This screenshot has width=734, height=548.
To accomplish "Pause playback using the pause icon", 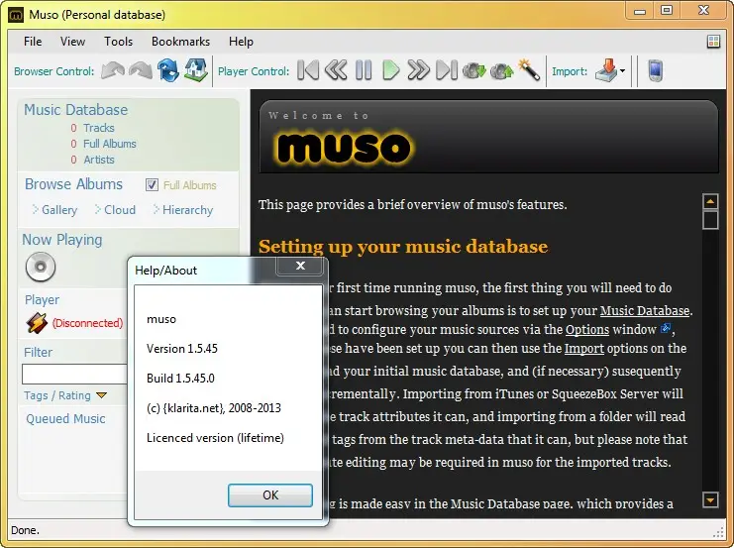I will tap(364, 70).
